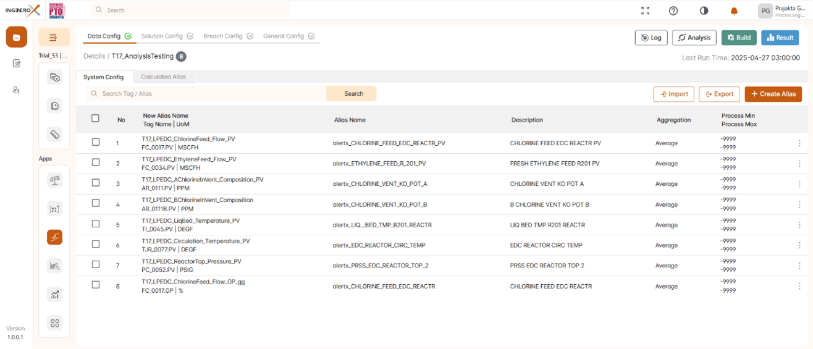This screenshot has height=349, width=813.
Task: Open row options menu for alertx_CHLORINE_VENT_KO_POT_A
Action: tap(799, 184)
